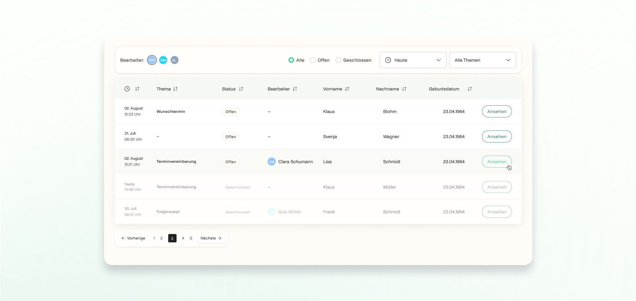
Task: Sort by the Geburtsdatum column arrows
Action: click(x=470, y=89)
